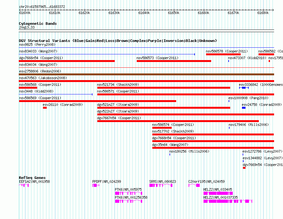The image size is (283, 219).
Task: Click the DGV Structural Variants track title
Action: click(118, 41)
